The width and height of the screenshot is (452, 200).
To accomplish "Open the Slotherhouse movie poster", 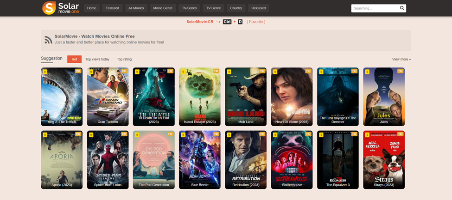I will click(x=292, y=160).
